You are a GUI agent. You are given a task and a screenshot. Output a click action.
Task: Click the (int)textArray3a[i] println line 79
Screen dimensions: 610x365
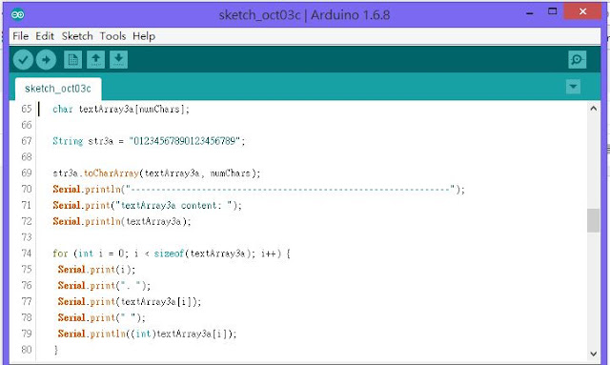(147, 334)
